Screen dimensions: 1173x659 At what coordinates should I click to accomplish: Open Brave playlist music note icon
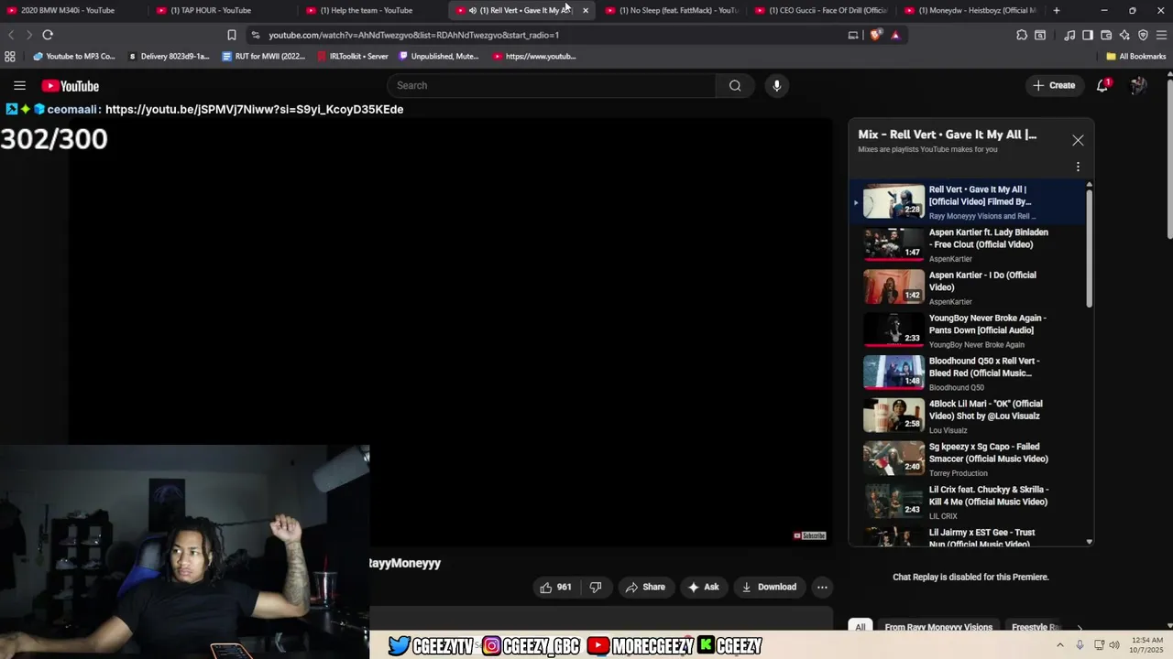(x=1069, y=35)
